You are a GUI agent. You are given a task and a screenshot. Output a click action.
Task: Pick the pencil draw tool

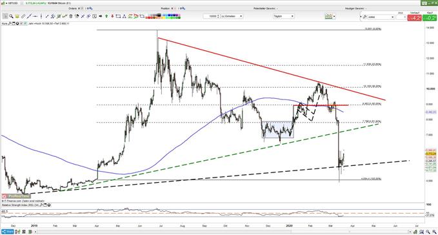point(23,16)
